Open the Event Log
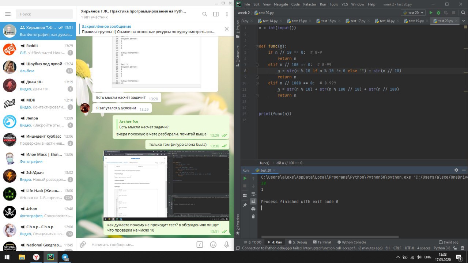Viewport: 468px width, 263px height. [x=448, y=242]
